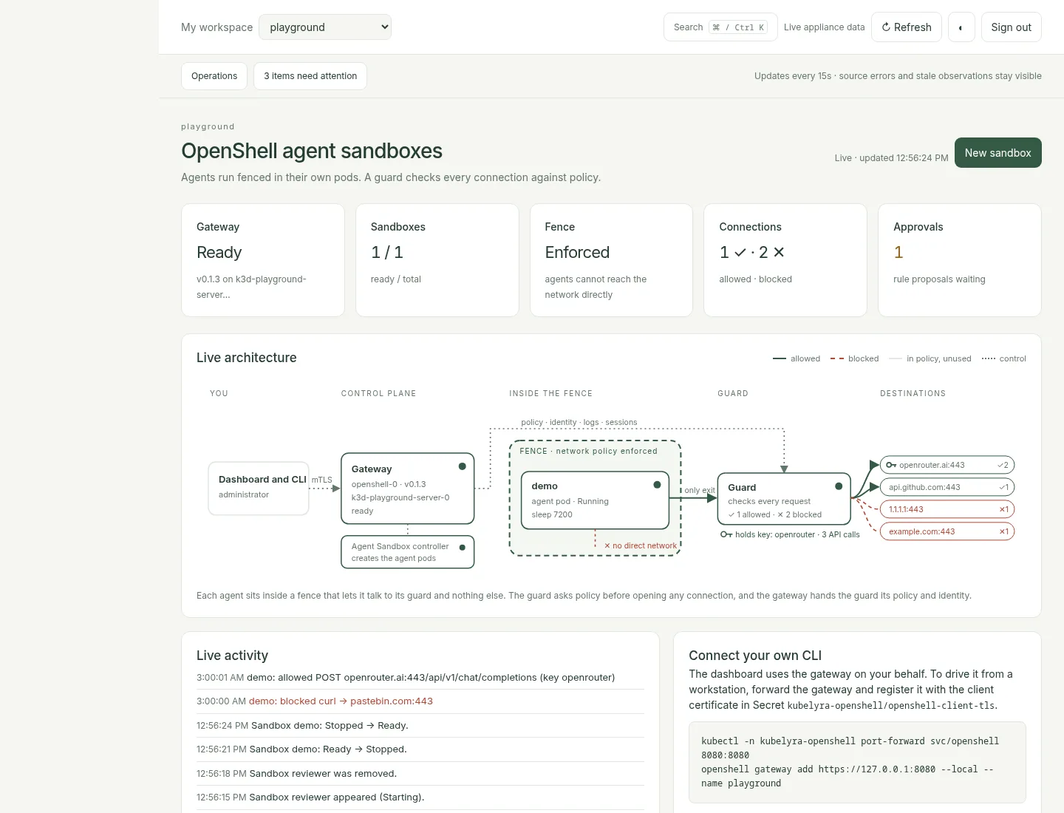
Task: Click the '× no direct network' label
Action: tap(641, 545)
